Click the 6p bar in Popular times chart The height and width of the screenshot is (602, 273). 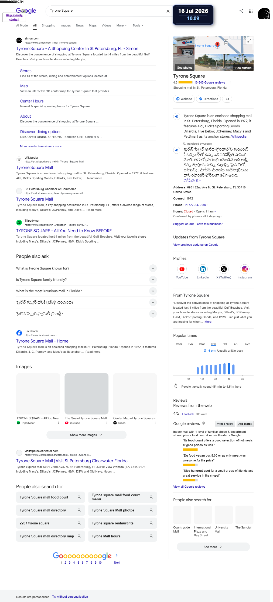point(229,368)
